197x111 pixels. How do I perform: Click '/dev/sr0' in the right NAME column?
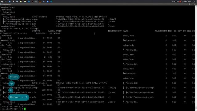pyautogui.click(x=128, y=55)
